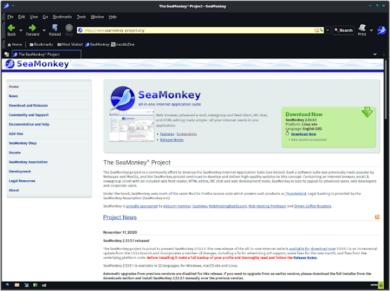Click the Stop loading button
390x291 pixels.
point(69,30)
